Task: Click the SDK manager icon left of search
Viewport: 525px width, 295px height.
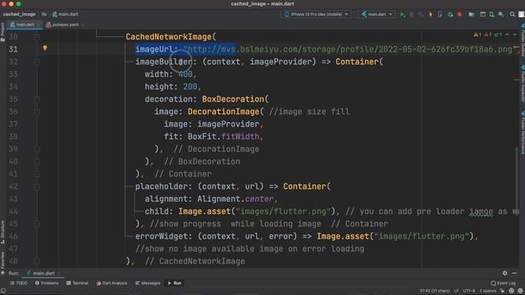Action: click(x=501, y=15)
